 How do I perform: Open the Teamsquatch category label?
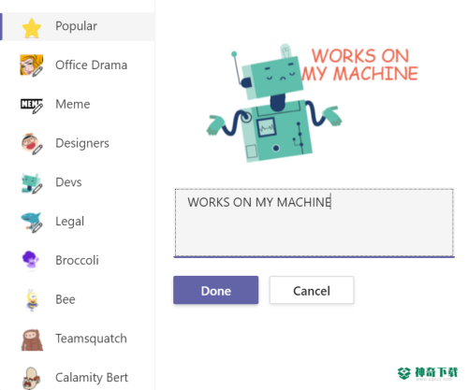click(x=91, y=339)
